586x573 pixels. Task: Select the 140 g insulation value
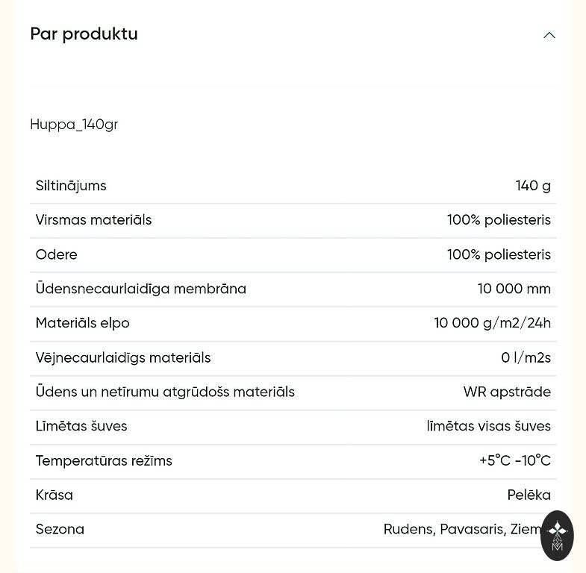[533, 186]
